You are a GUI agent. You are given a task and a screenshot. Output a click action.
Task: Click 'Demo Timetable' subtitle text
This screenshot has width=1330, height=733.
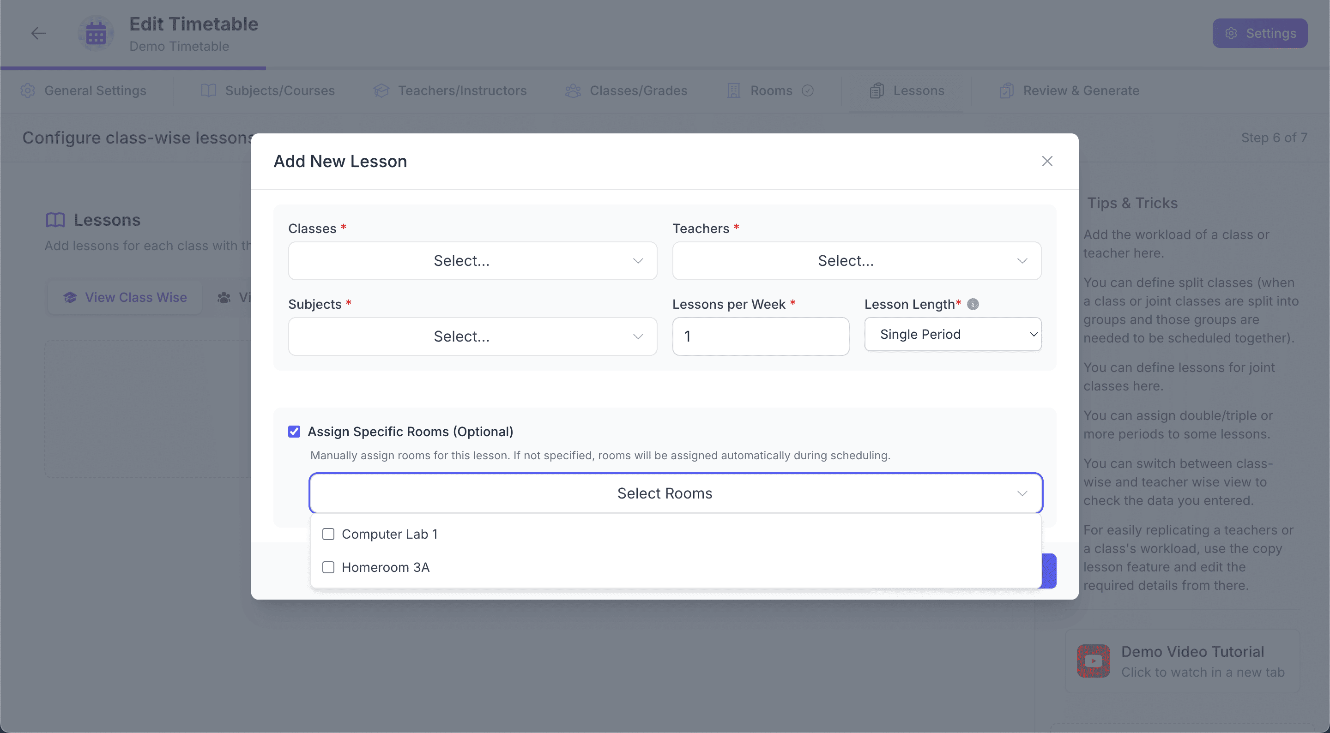tap(179, 47)
